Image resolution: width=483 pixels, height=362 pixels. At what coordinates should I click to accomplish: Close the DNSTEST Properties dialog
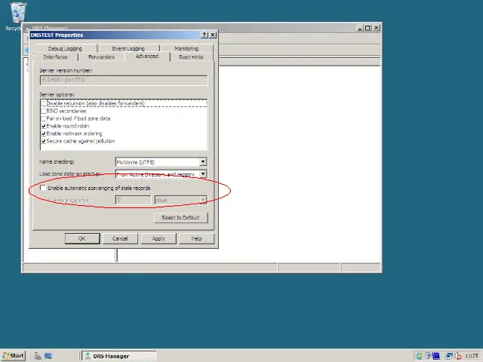[213, 35]
